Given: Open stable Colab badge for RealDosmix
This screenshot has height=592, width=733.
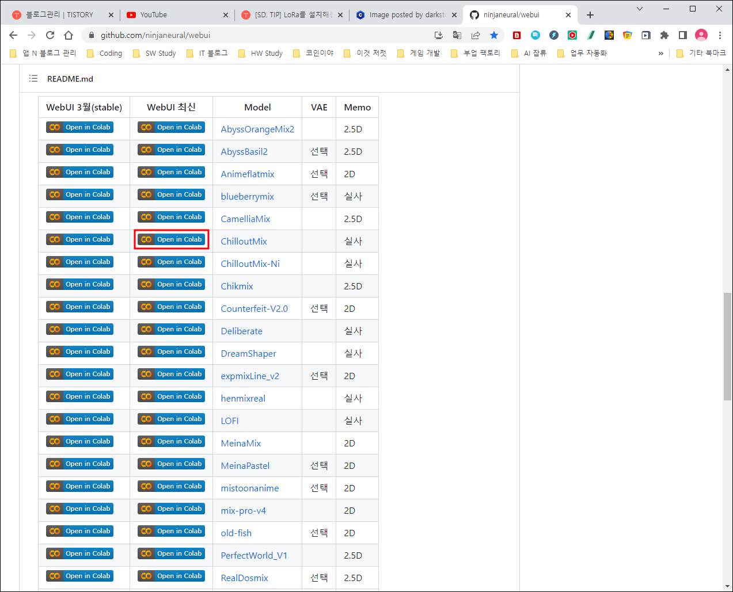Looking at the screenshot, I should 79,576.
